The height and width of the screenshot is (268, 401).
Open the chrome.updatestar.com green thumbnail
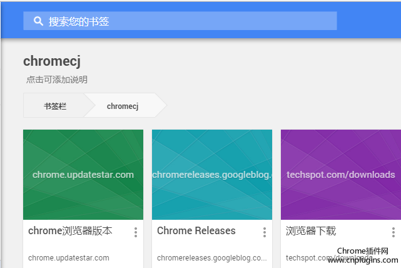click(83, 175)
